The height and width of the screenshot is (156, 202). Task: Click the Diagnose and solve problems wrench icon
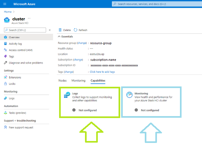[x=5, y=63]
